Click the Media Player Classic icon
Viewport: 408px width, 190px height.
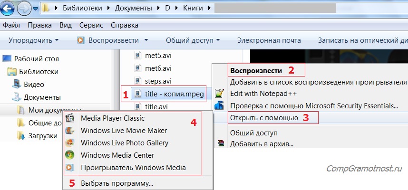click(70, 118)
